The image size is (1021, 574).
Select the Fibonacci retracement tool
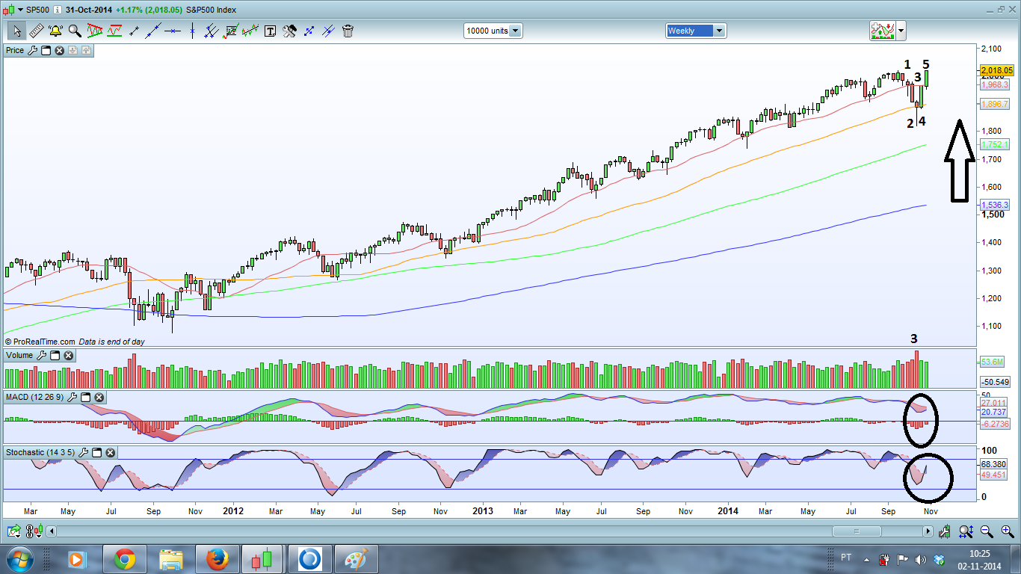point(231,31)
